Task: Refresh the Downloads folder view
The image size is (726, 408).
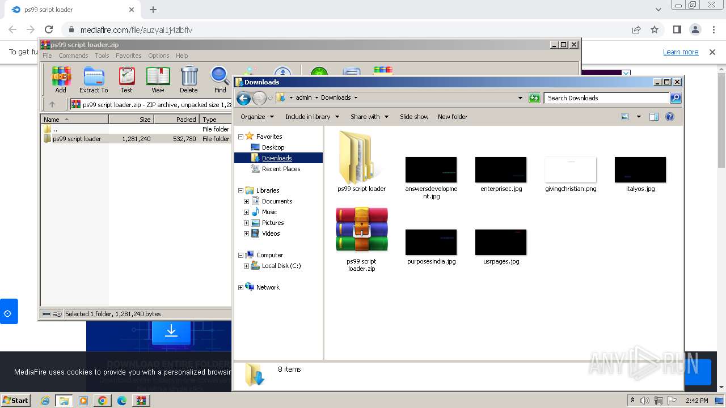Action: pyautogui.click(x=534, y=98)
